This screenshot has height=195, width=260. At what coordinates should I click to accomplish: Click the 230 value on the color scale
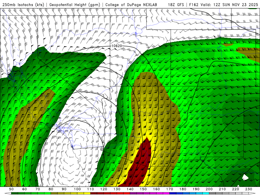click(x=249, y=189)
